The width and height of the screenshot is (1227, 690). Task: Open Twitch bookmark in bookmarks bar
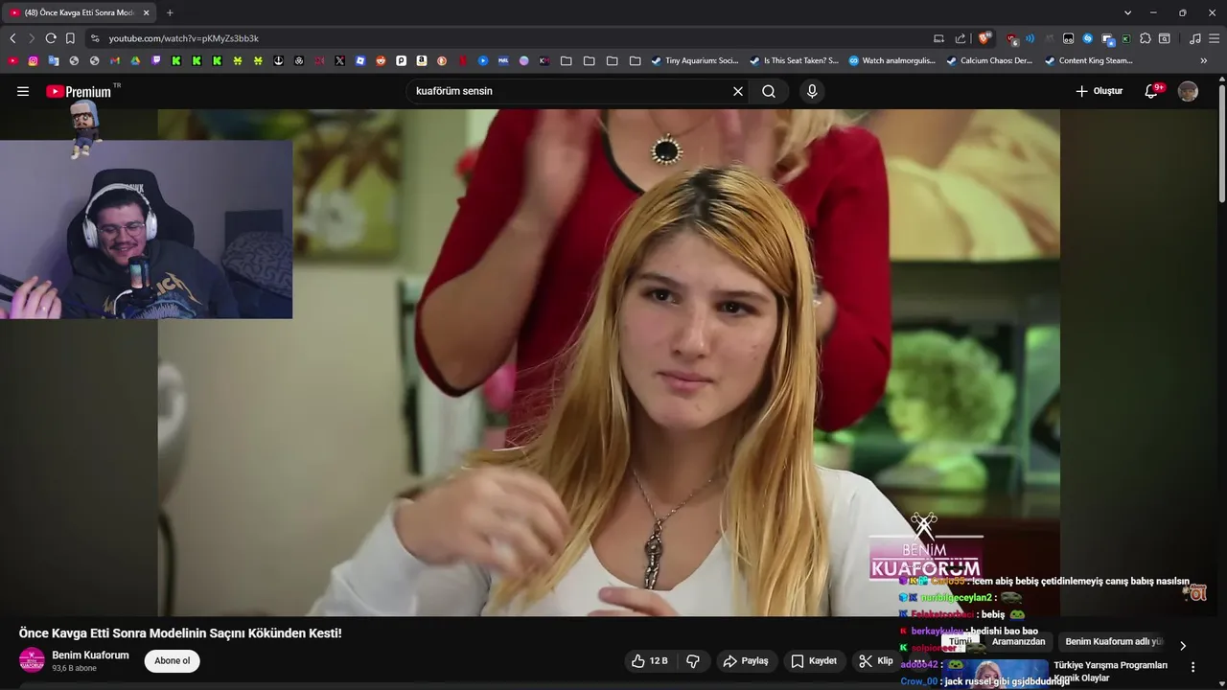point(156,60)
